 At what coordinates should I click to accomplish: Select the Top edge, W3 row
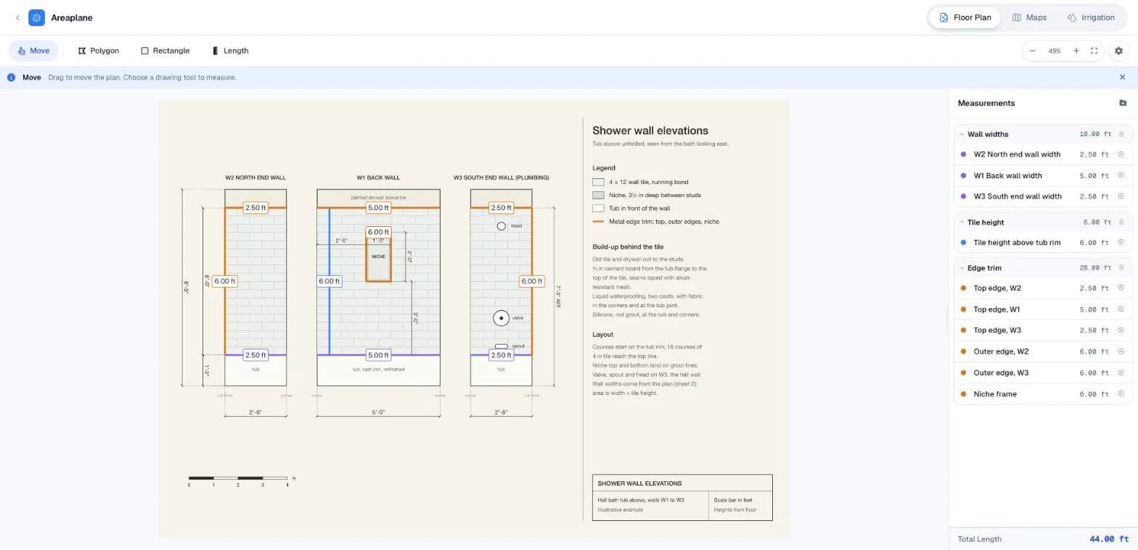pos(1042,330)
